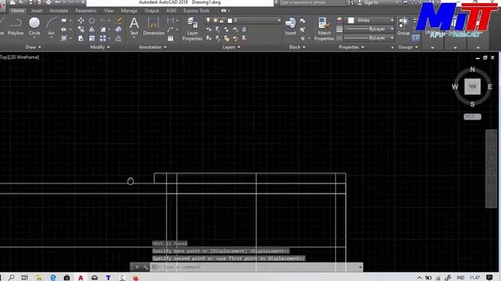501x281 pixels.
Task: Toggle layer 0 on/off lightbulb
Action: coord(208,20)
